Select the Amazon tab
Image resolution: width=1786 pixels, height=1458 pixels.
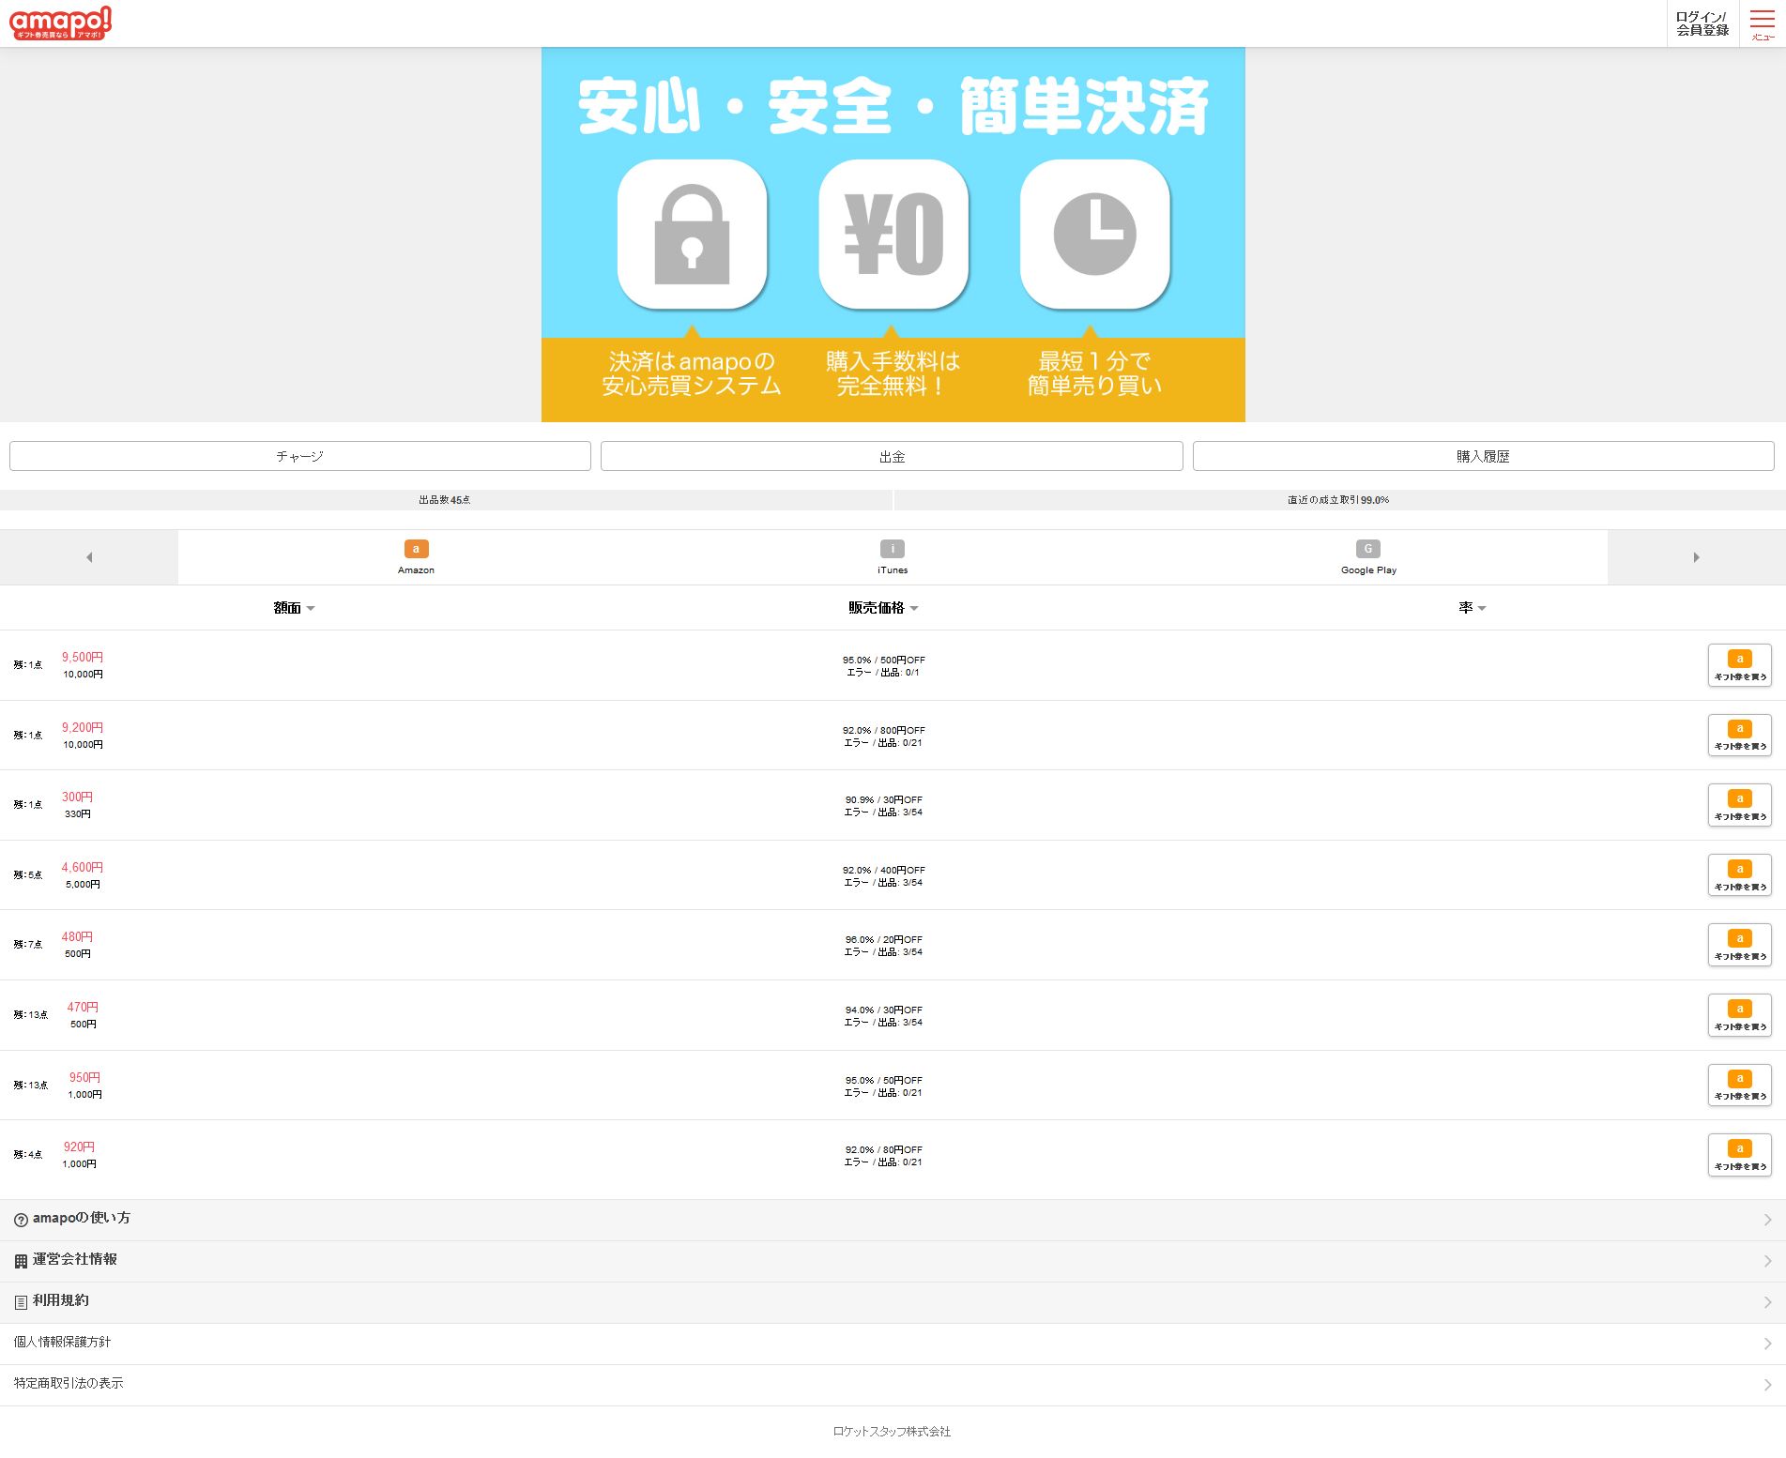tap(416, 557)
